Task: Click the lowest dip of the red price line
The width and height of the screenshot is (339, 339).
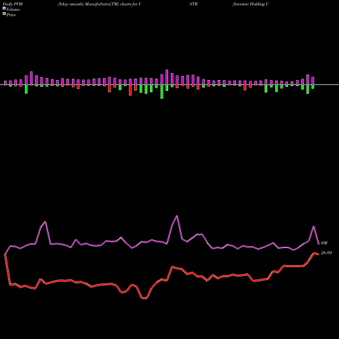Action: click(144, 298)
